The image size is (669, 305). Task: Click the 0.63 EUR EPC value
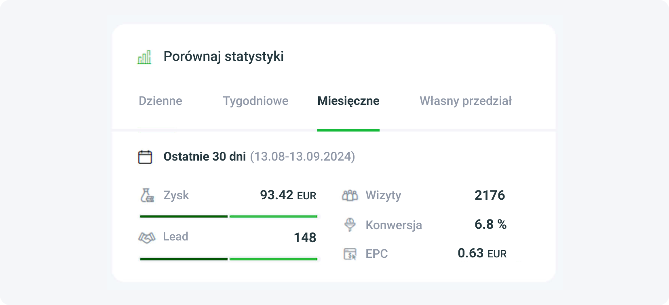[x=482, y=253]
